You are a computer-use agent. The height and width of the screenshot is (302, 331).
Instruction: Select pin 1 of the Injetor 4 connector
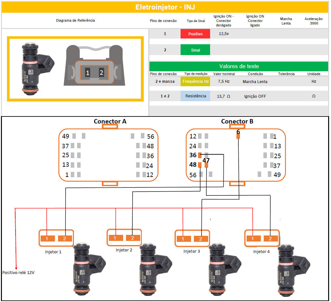(x=253, y=238)
